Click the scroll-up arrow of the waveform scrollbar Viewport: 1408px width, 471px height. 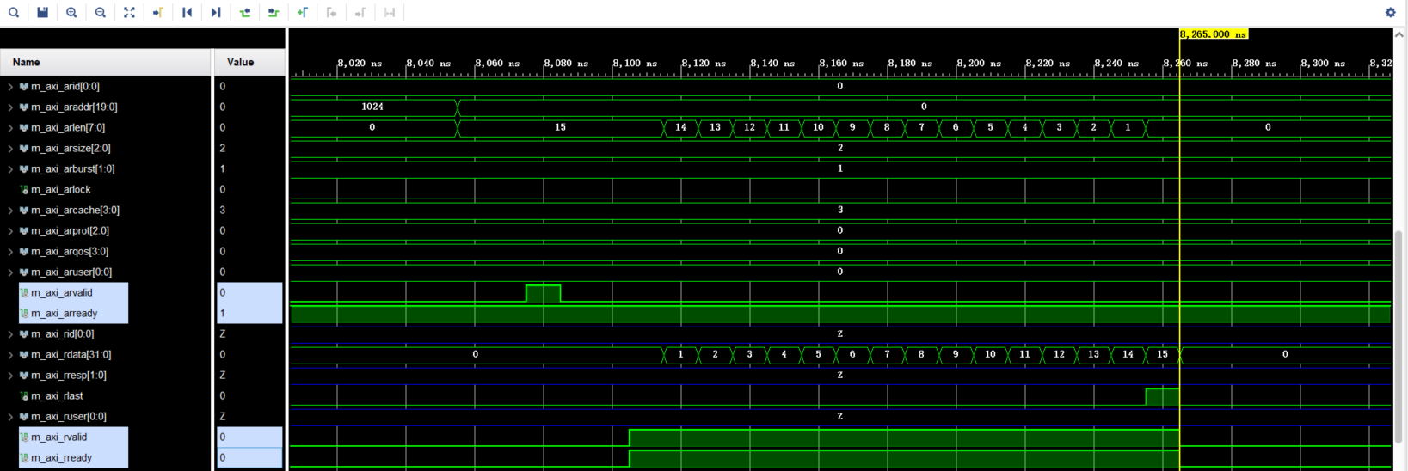click(x=1399, y=34)
